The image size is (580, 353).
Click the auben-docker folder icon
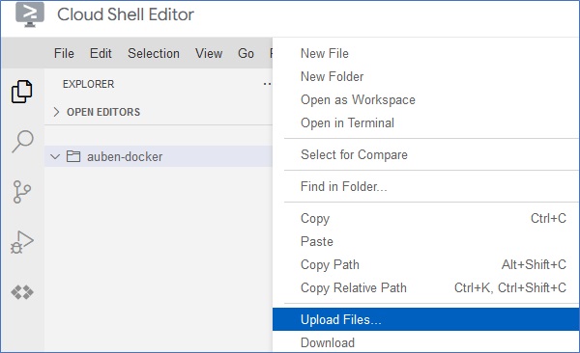coord(73,156)
